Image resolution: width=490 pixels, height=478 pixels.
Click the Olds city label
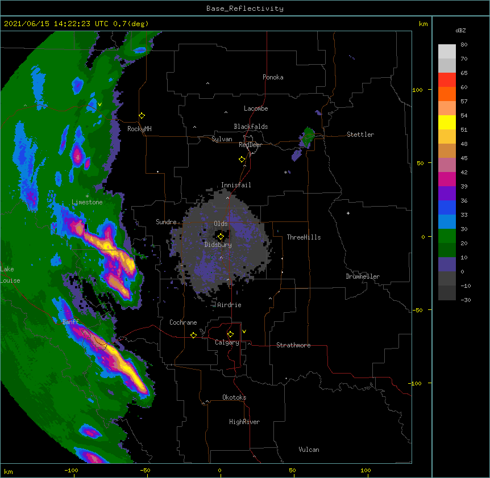point(221,224)
